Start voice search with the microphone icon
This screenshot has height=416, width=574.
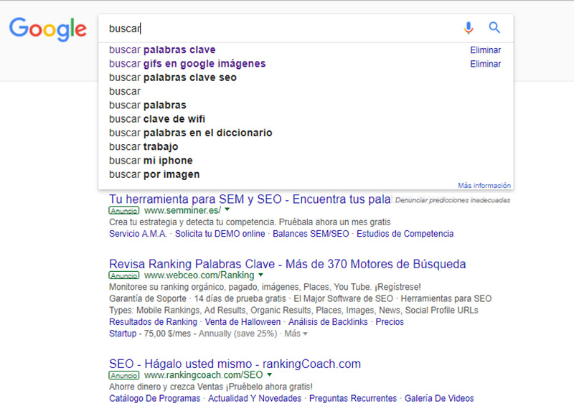point(469,28)
